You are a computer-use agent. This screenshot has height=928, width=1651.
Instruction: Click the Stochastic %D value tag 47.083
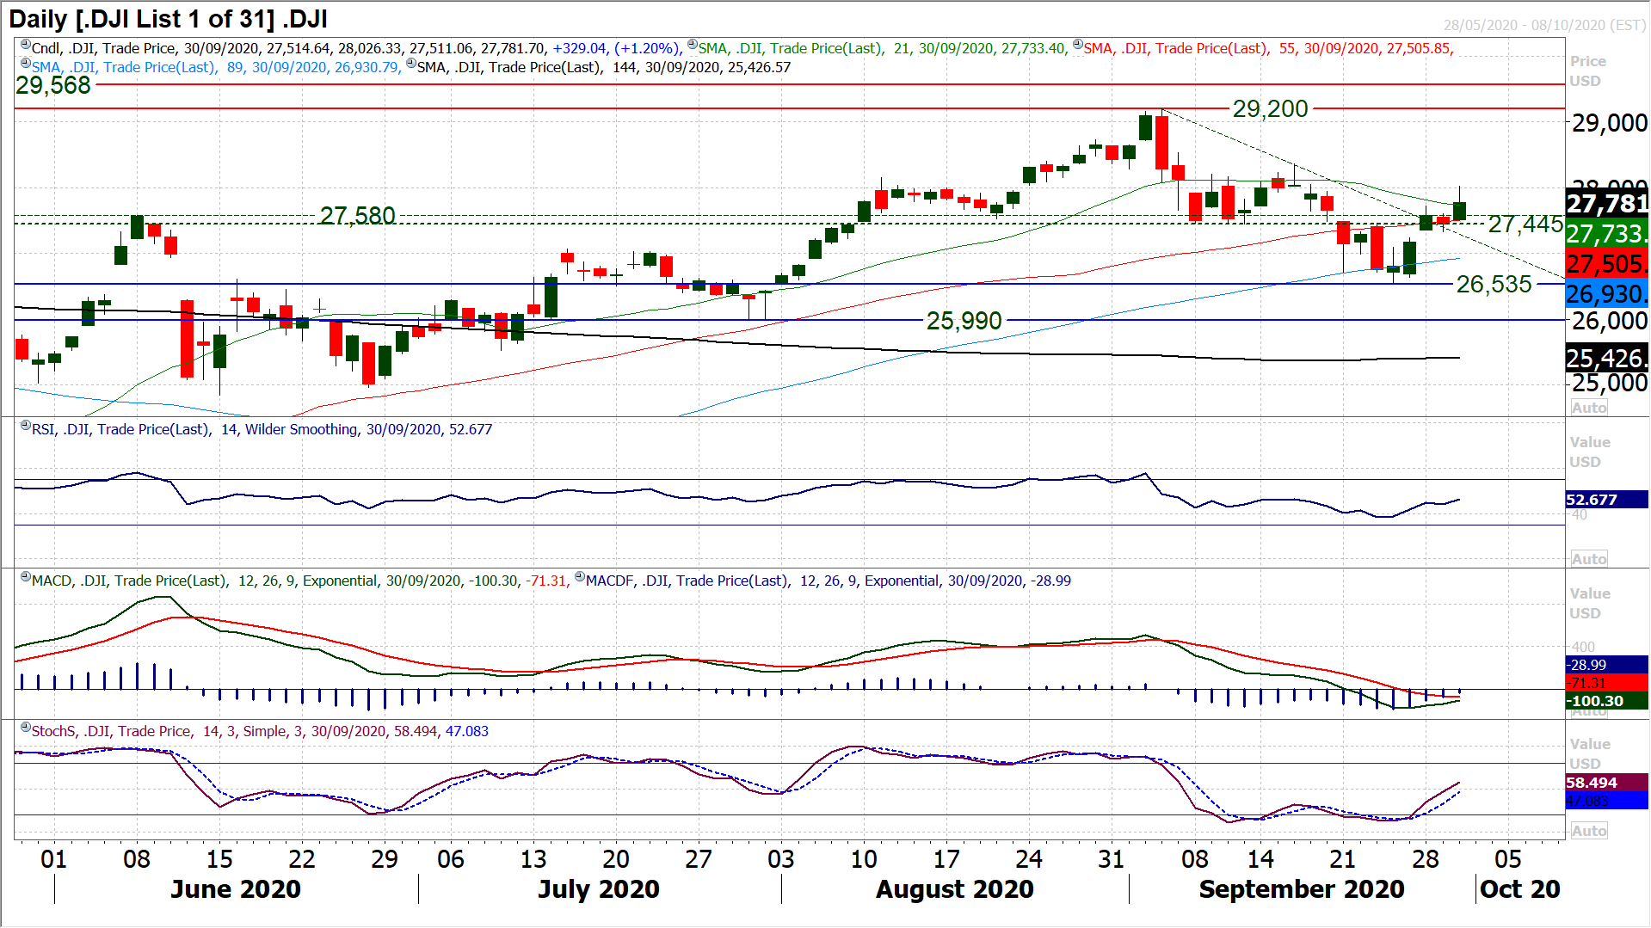point(1606,801)
